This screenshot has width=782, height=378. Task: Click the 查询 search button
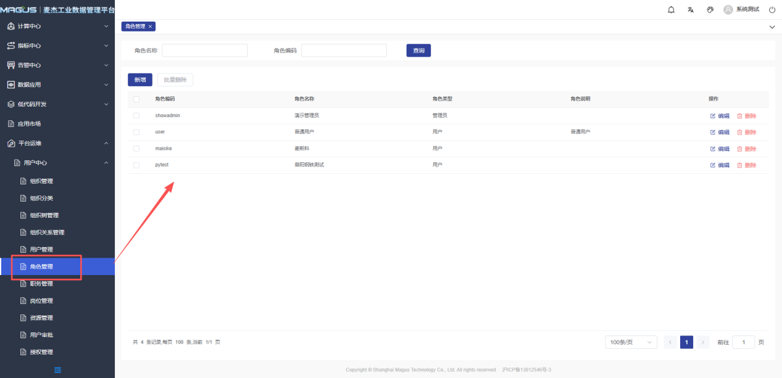pyautogui.click(x=418, y=51)
